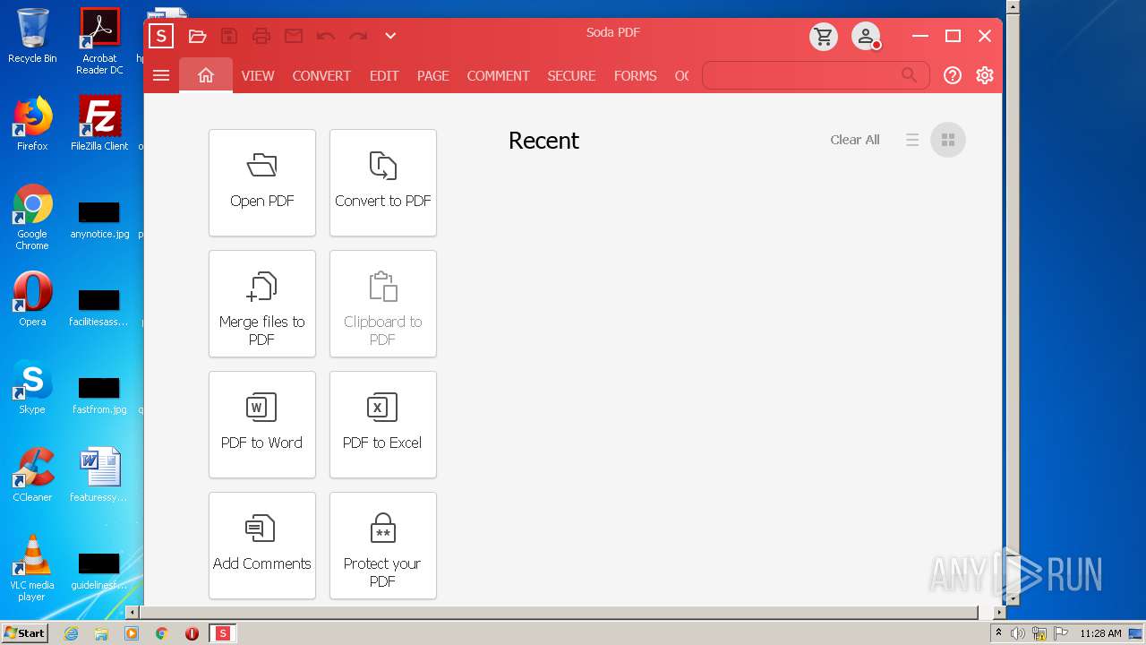Image resolution: width=1146 pixels, height=645 pixels.
Task: Open the user account icon
Action: (x=866, y=37)
